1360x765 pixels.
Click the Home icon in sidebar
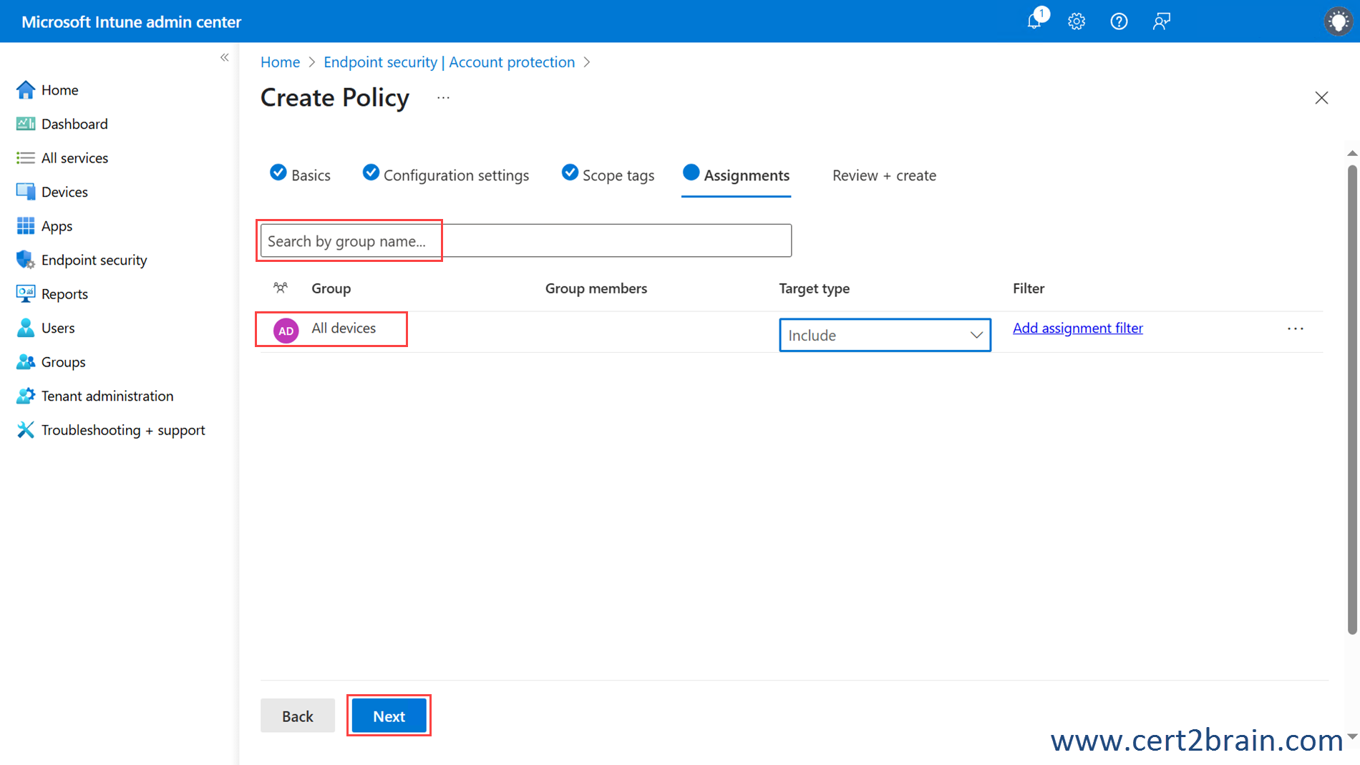tap(26, 89)
